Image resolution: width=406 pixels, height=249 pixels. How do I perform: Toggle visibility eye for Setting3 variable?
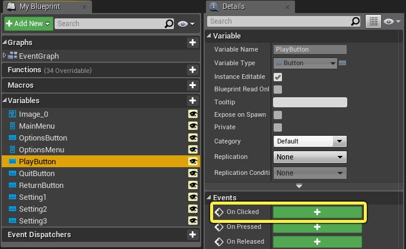[193, 221]
